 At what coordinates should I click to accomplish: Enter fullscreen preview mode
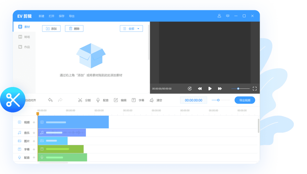click(255, 89)
